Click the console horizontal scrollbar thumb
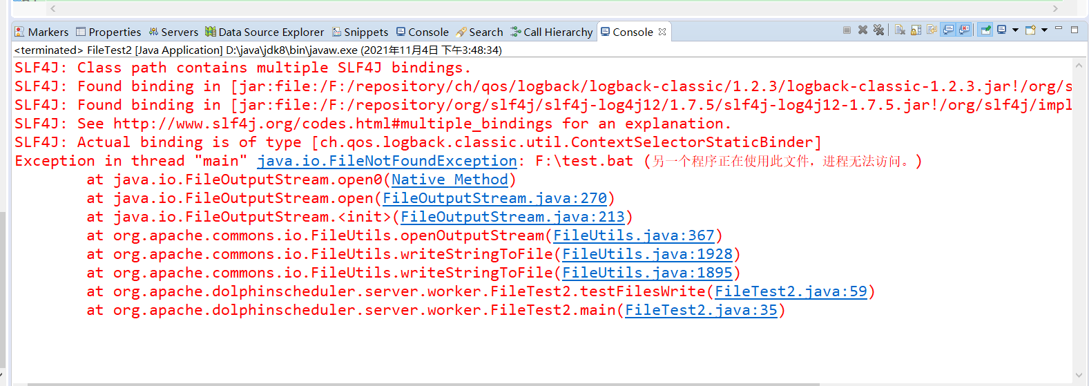This screenshot has height=386, width=1089. tap(423, 384)
